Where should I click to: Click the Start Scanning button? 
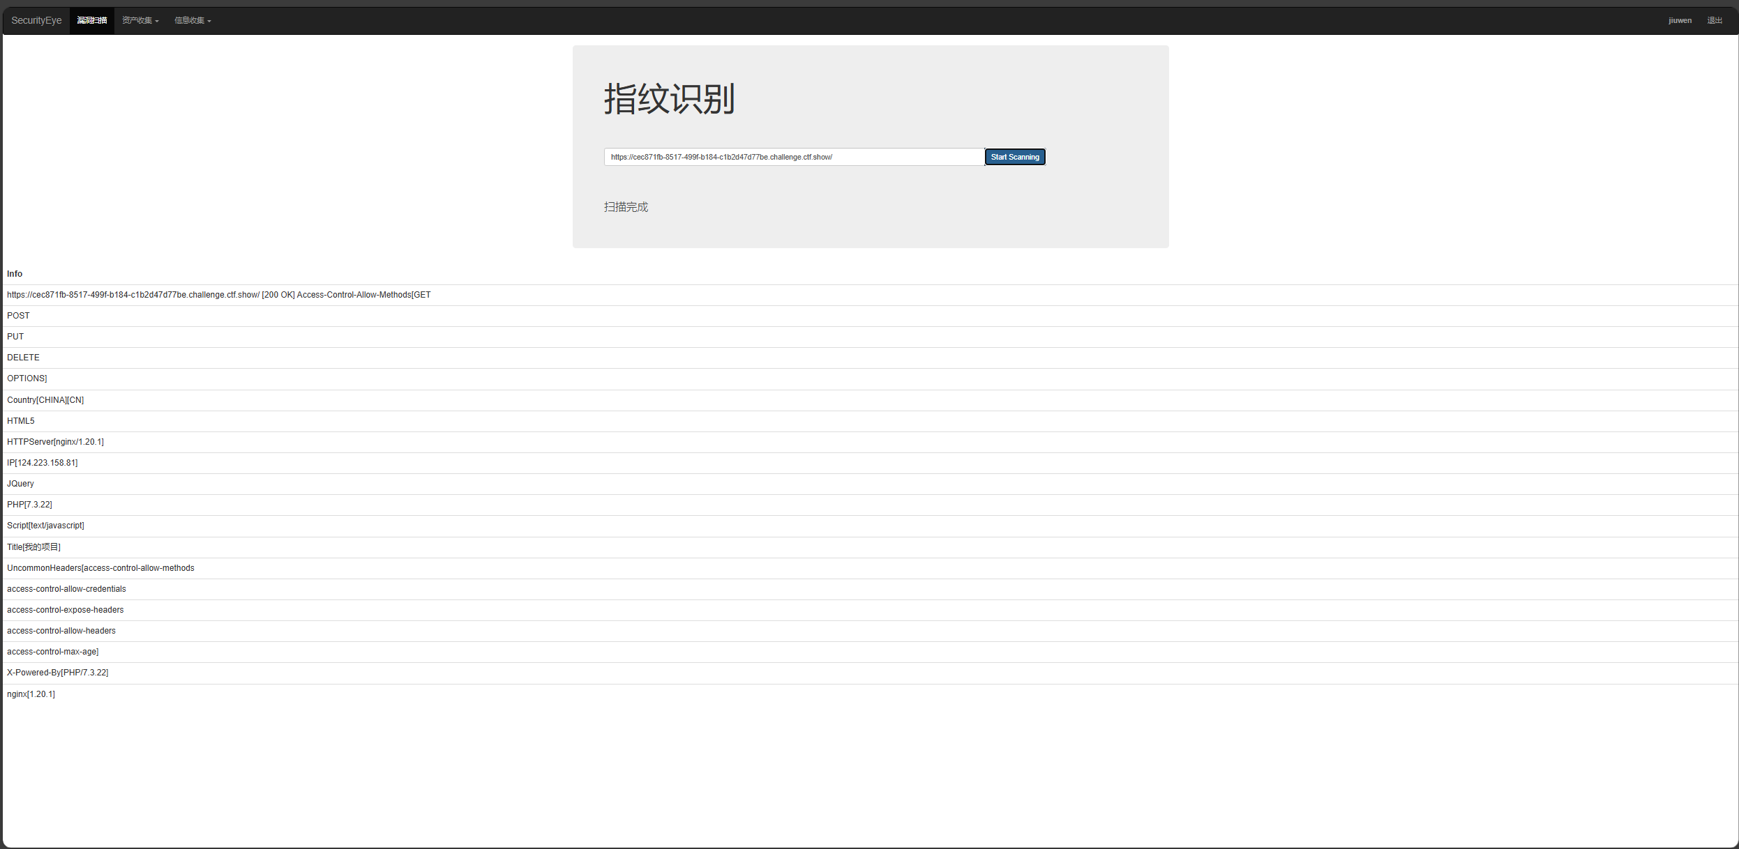tap(1014, 157)
